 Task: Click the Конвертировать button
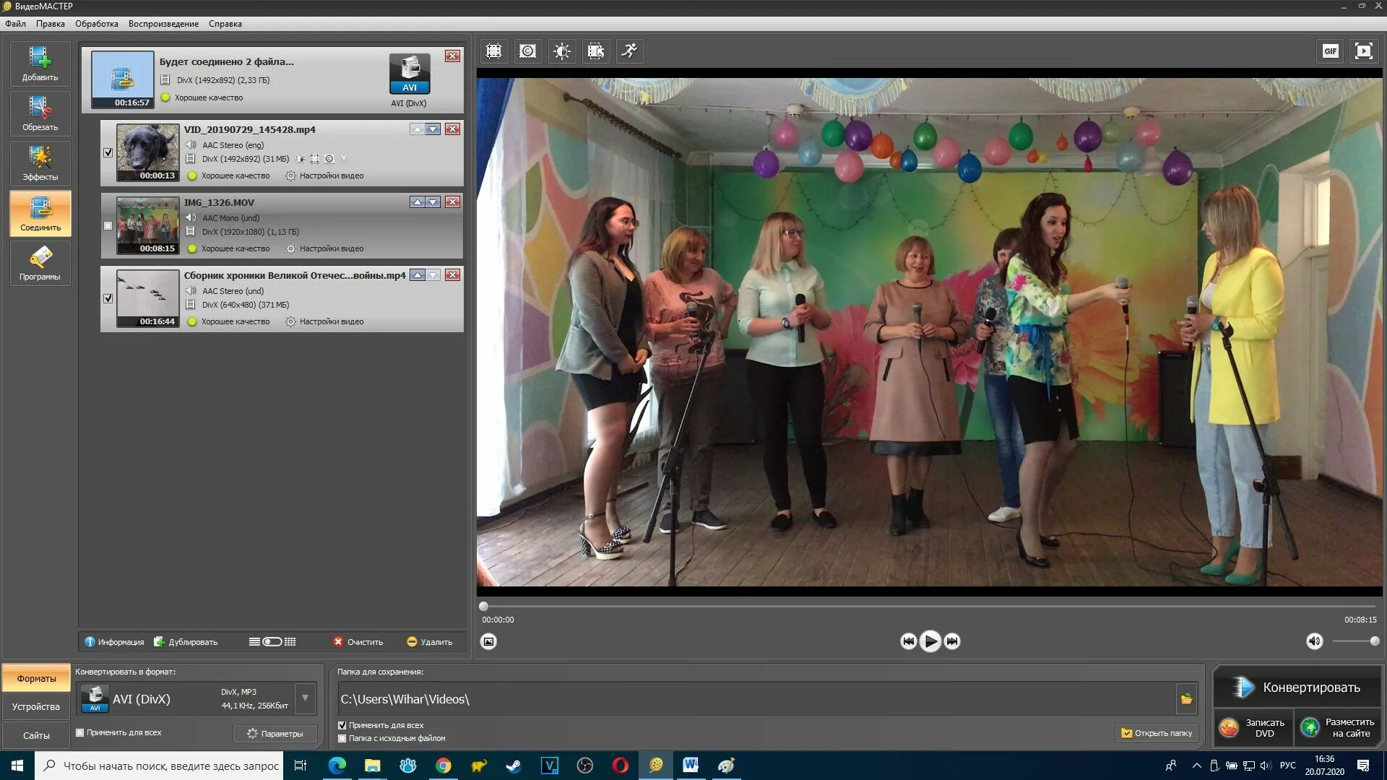point(1297,688)
